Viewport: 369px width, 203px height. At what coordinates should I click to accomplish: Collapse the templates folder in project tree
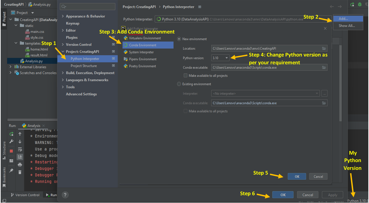pyautogui.click(x=16, y=43)
